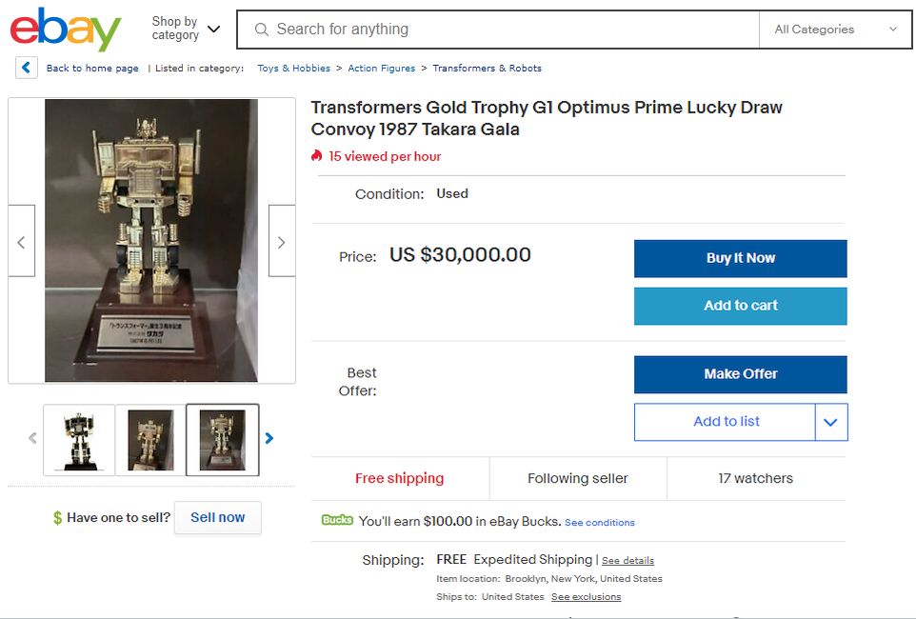
Task: Open the See conditions link
Action: (x=599, y=523)
